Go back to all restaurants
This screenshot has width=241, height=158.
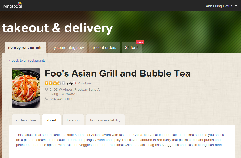[27, 60]
